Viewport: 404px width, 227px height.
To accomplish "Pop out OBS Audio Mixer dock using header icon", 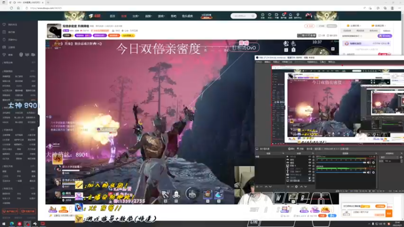I will 376,153.
